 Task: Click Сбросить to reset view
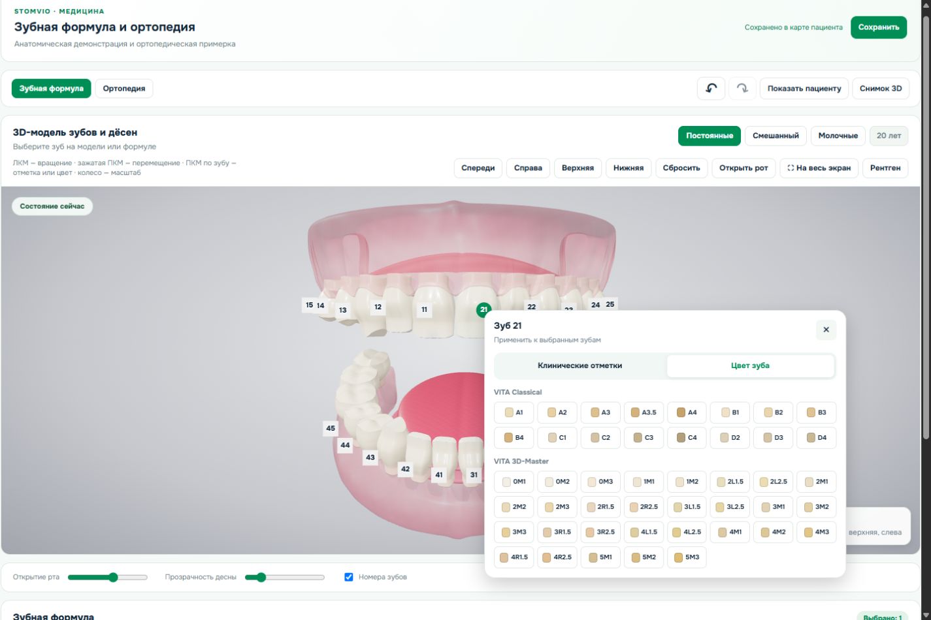pyautogui.click(x=681, y=168)
